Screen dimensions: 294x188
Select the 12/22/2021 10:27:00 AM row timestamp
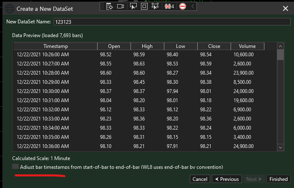click(x=43, y=64)
